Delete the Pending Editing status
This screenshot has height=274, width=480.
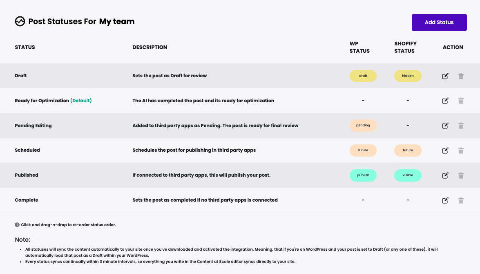461,126
